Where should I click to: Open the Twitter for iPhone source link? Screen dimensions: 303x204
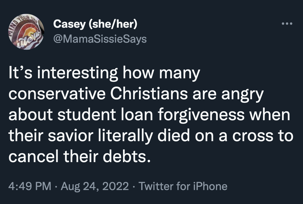click(183, 186)
